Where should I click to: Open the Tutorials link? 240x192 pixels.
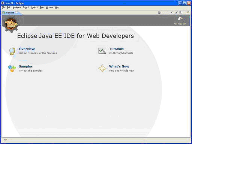(116, 49)
